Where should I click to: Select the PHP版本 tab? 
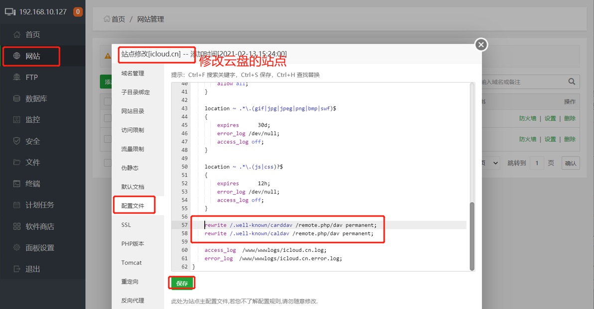point(133,243)
